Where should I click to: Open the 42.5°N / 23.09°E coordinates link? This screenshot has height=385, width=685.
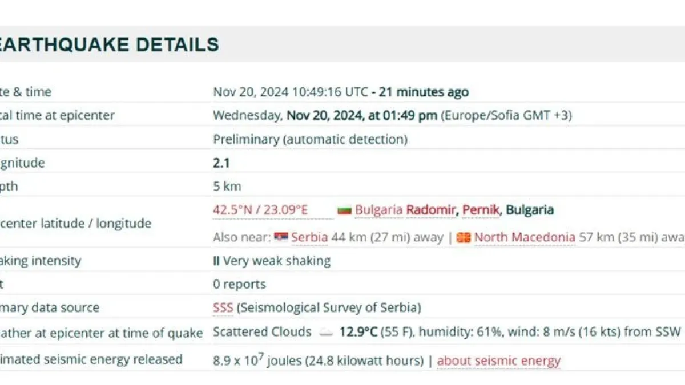point(260,210)
